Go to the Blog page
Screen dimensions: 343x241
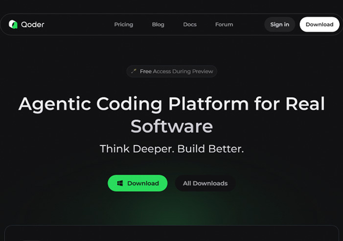[x=158, y=24]
